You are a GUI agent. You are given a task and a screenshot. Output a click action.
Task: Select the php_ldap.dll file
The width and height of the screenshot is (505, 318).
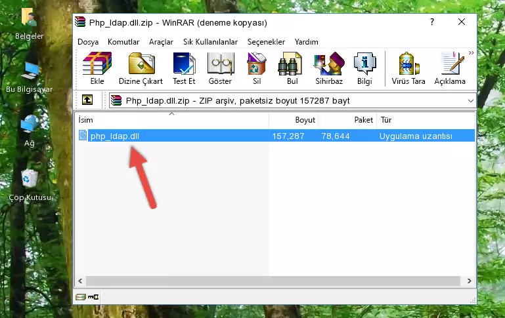(115, 136)
